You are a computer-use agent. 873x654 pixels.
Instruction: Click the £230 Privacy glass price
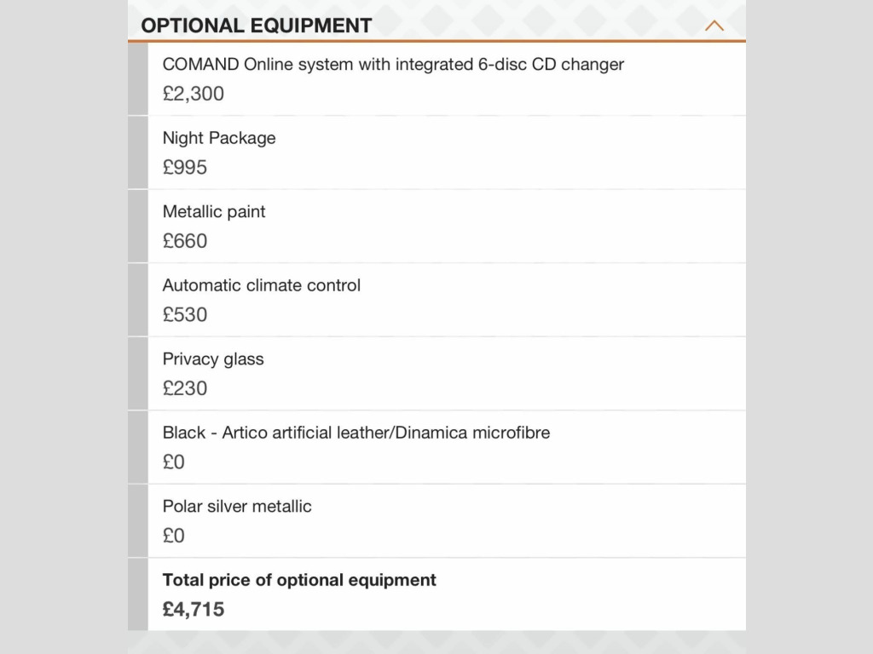point(185,388)
